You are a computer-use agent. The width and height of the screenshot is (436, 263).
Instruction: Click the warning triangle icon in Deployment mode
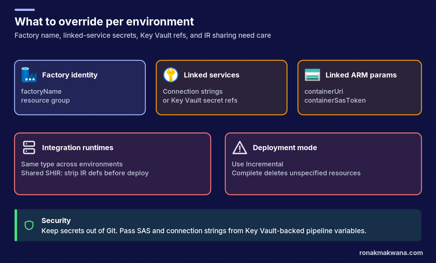[239, 147]
